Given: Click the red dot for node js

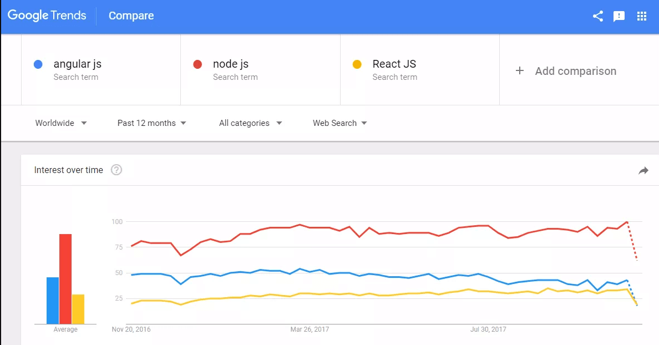Looking at the screenshot, I should tap(197, 64).
